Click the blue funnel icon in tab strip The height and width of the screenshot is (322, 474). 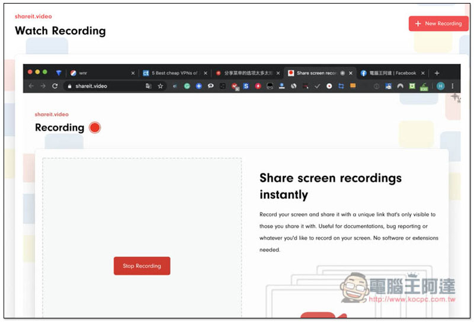59,73
